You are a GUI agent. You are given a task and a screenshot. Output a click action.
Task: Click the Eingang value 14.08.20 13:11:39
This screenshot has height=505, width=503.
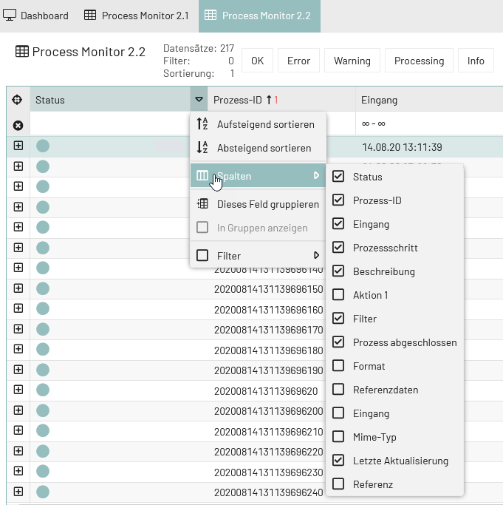pyautogui.click(x=402, y=147)
